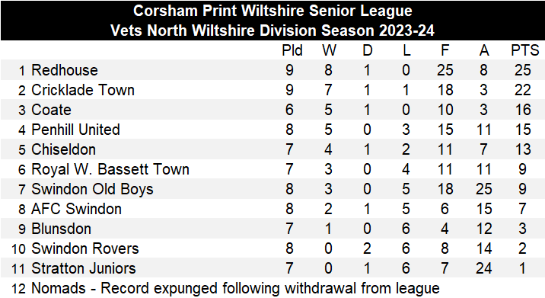Select Chiseldon in the table

click(x=64, y=149)
